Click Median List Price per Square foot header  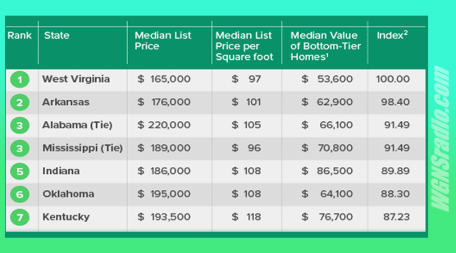pos(245,46)
